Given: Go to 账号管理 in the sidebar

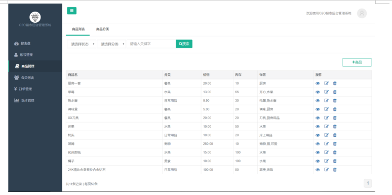Looking at the screenshot, I should coord(35,55).
